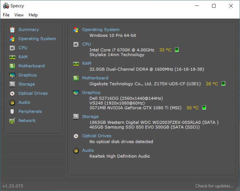Image resolution: width=240 pixels, height=191 pixels.
Task: Click the Network card icon in sidebar
Action: (x=12, y=121)
